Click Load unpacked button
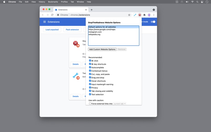The width and height of the screenshot is (211, 132). click(x=52, y=30)
